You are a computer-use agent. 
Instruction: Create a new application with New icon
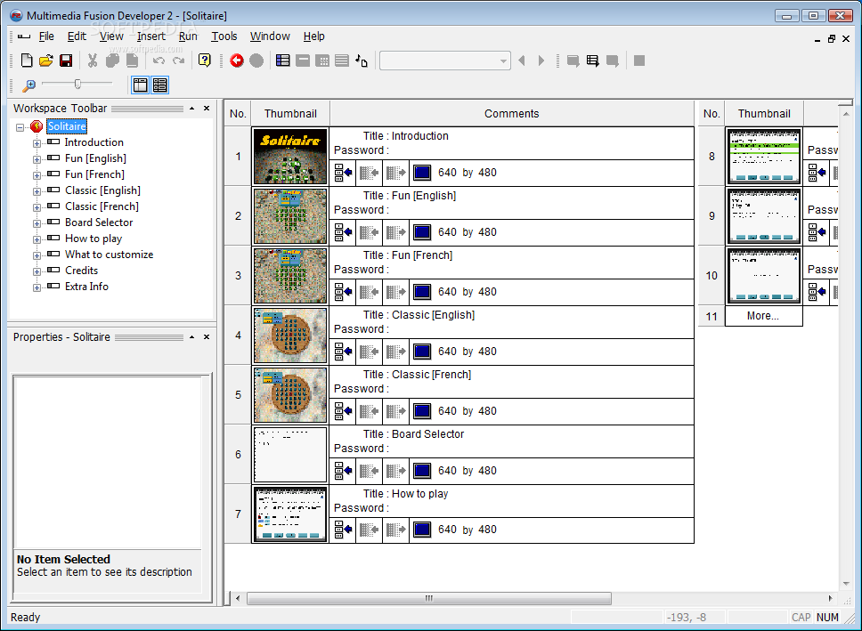tap(27, 61)
